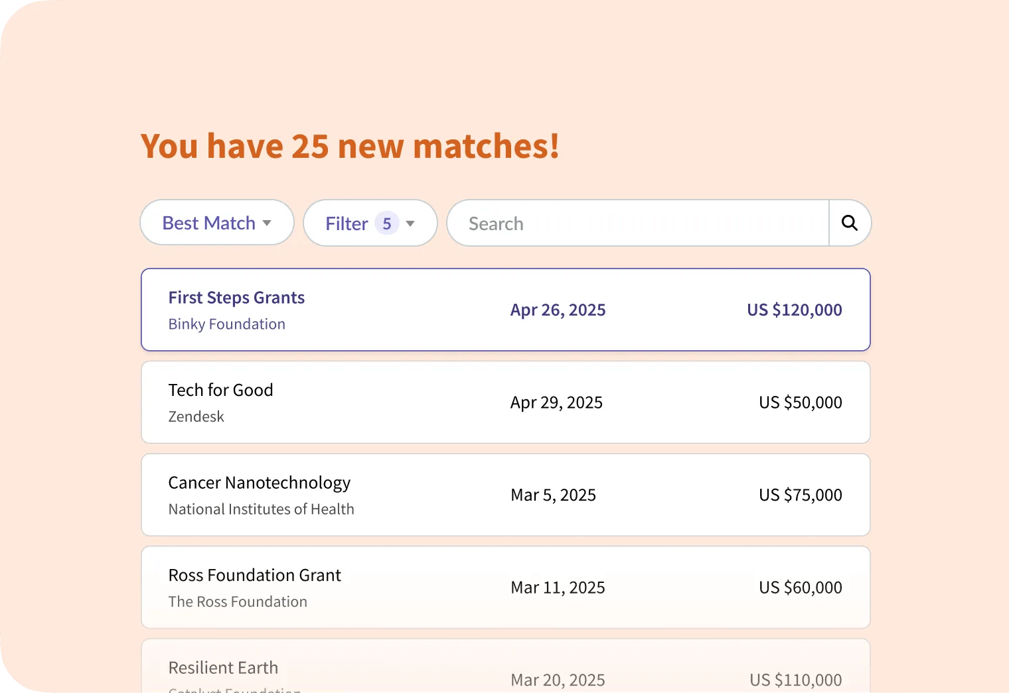Click the US $50,000 amount
Image resolution: width=1009 pixels, height=693 pixels.
coord(801,403)
